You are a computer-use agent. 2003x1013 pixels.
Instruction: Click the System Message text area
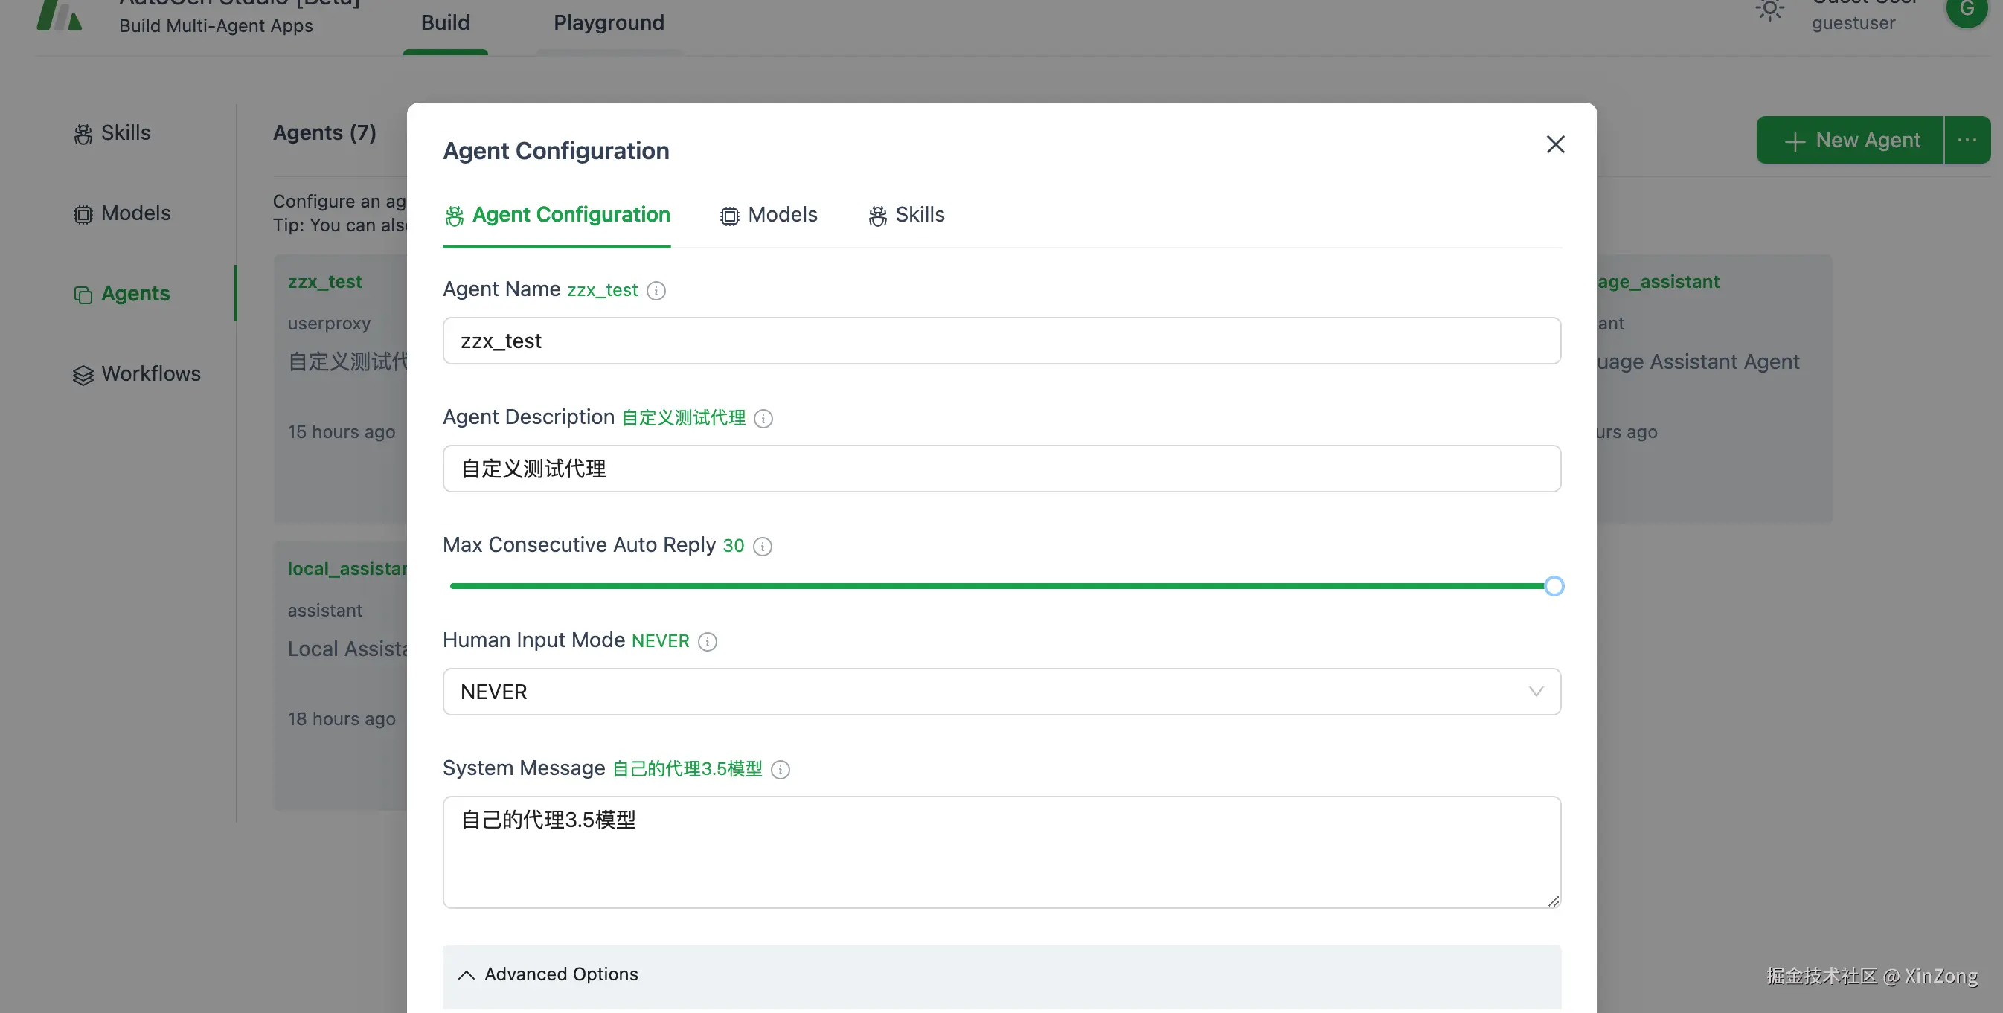click(x=1001, y=852)
